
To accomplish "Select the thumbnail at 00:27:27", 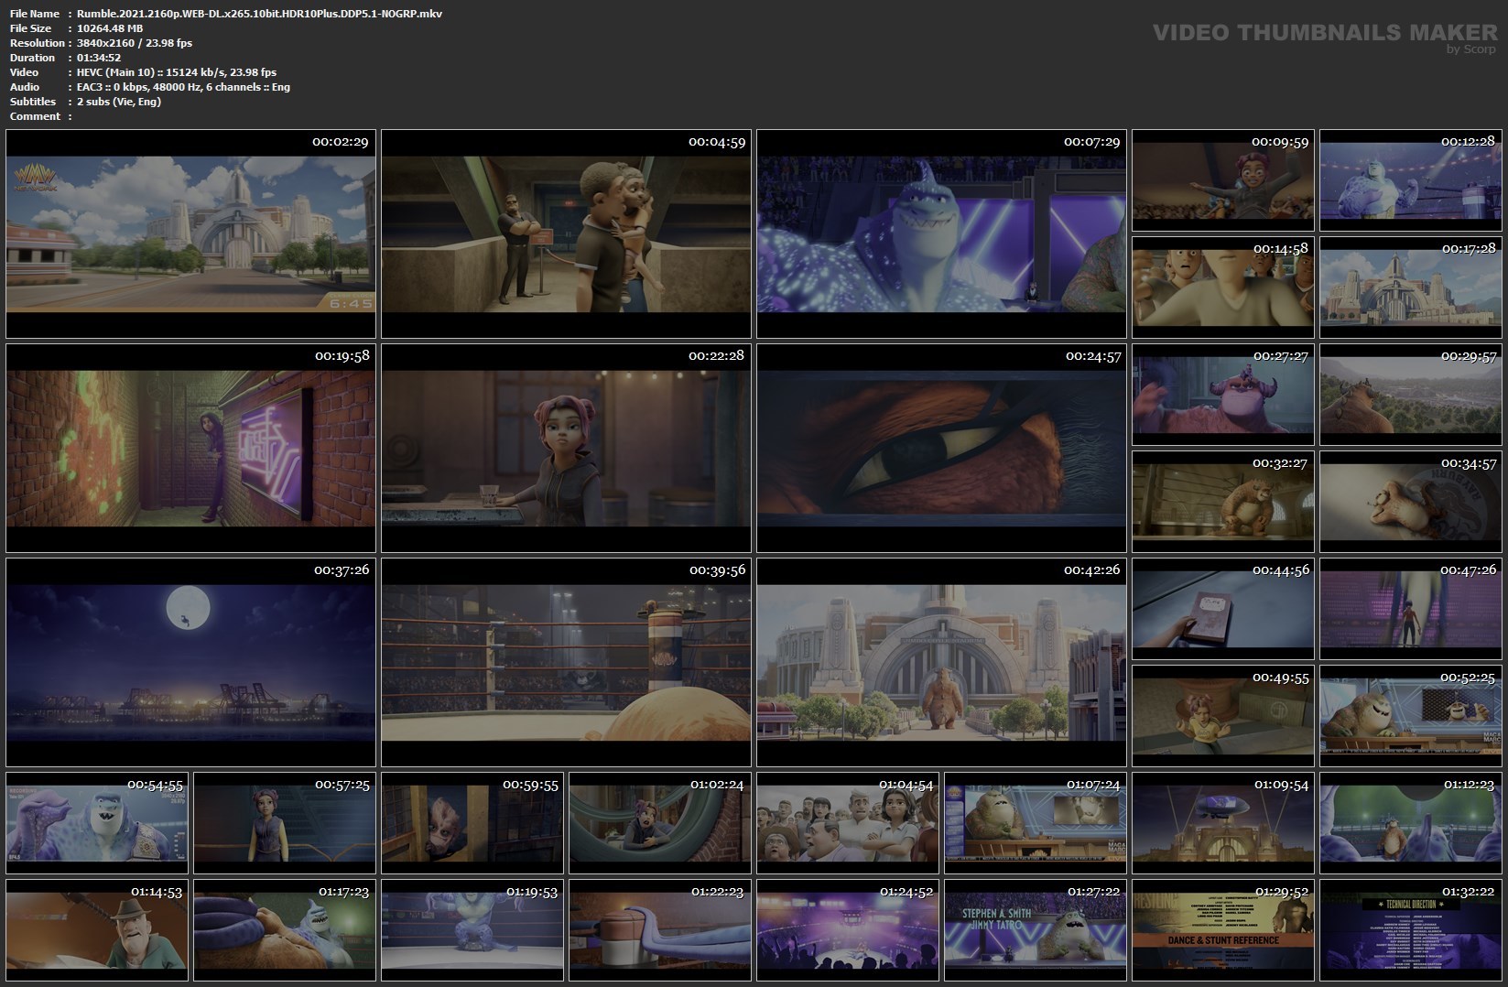I will [x=1223, y=395].
